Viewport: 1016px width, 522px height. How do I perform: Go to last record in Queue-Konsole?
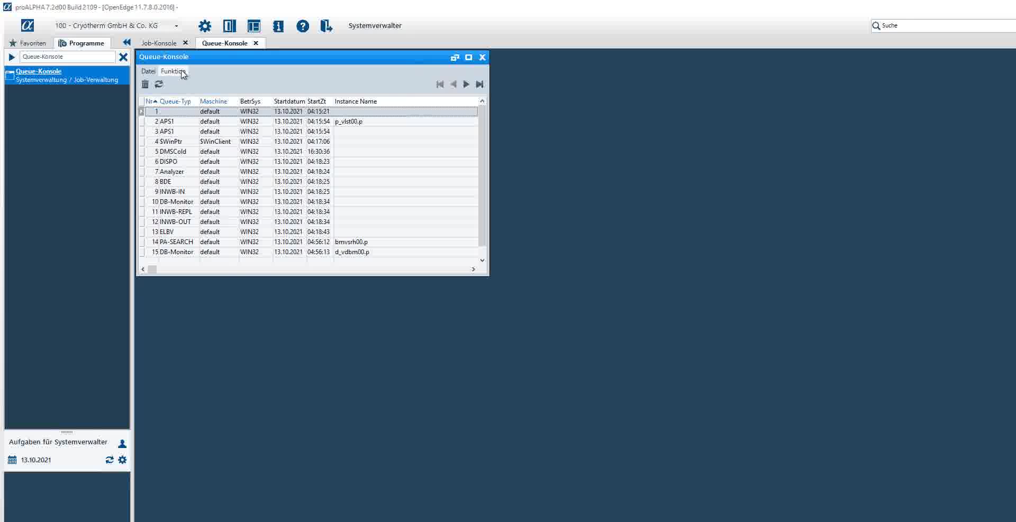(x=479, y=84)
